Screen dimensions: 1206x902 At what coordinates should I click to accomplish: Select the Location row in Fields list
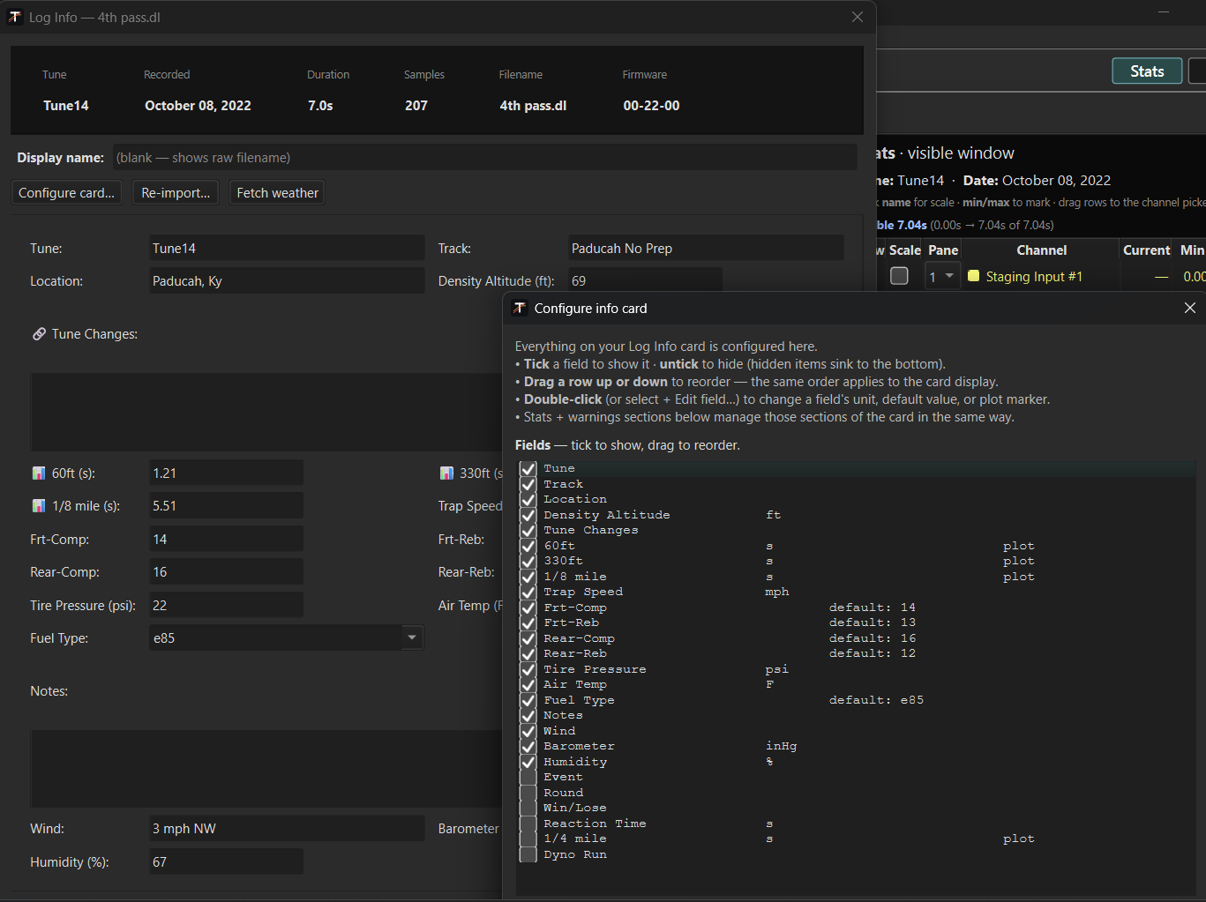point(857,500)
